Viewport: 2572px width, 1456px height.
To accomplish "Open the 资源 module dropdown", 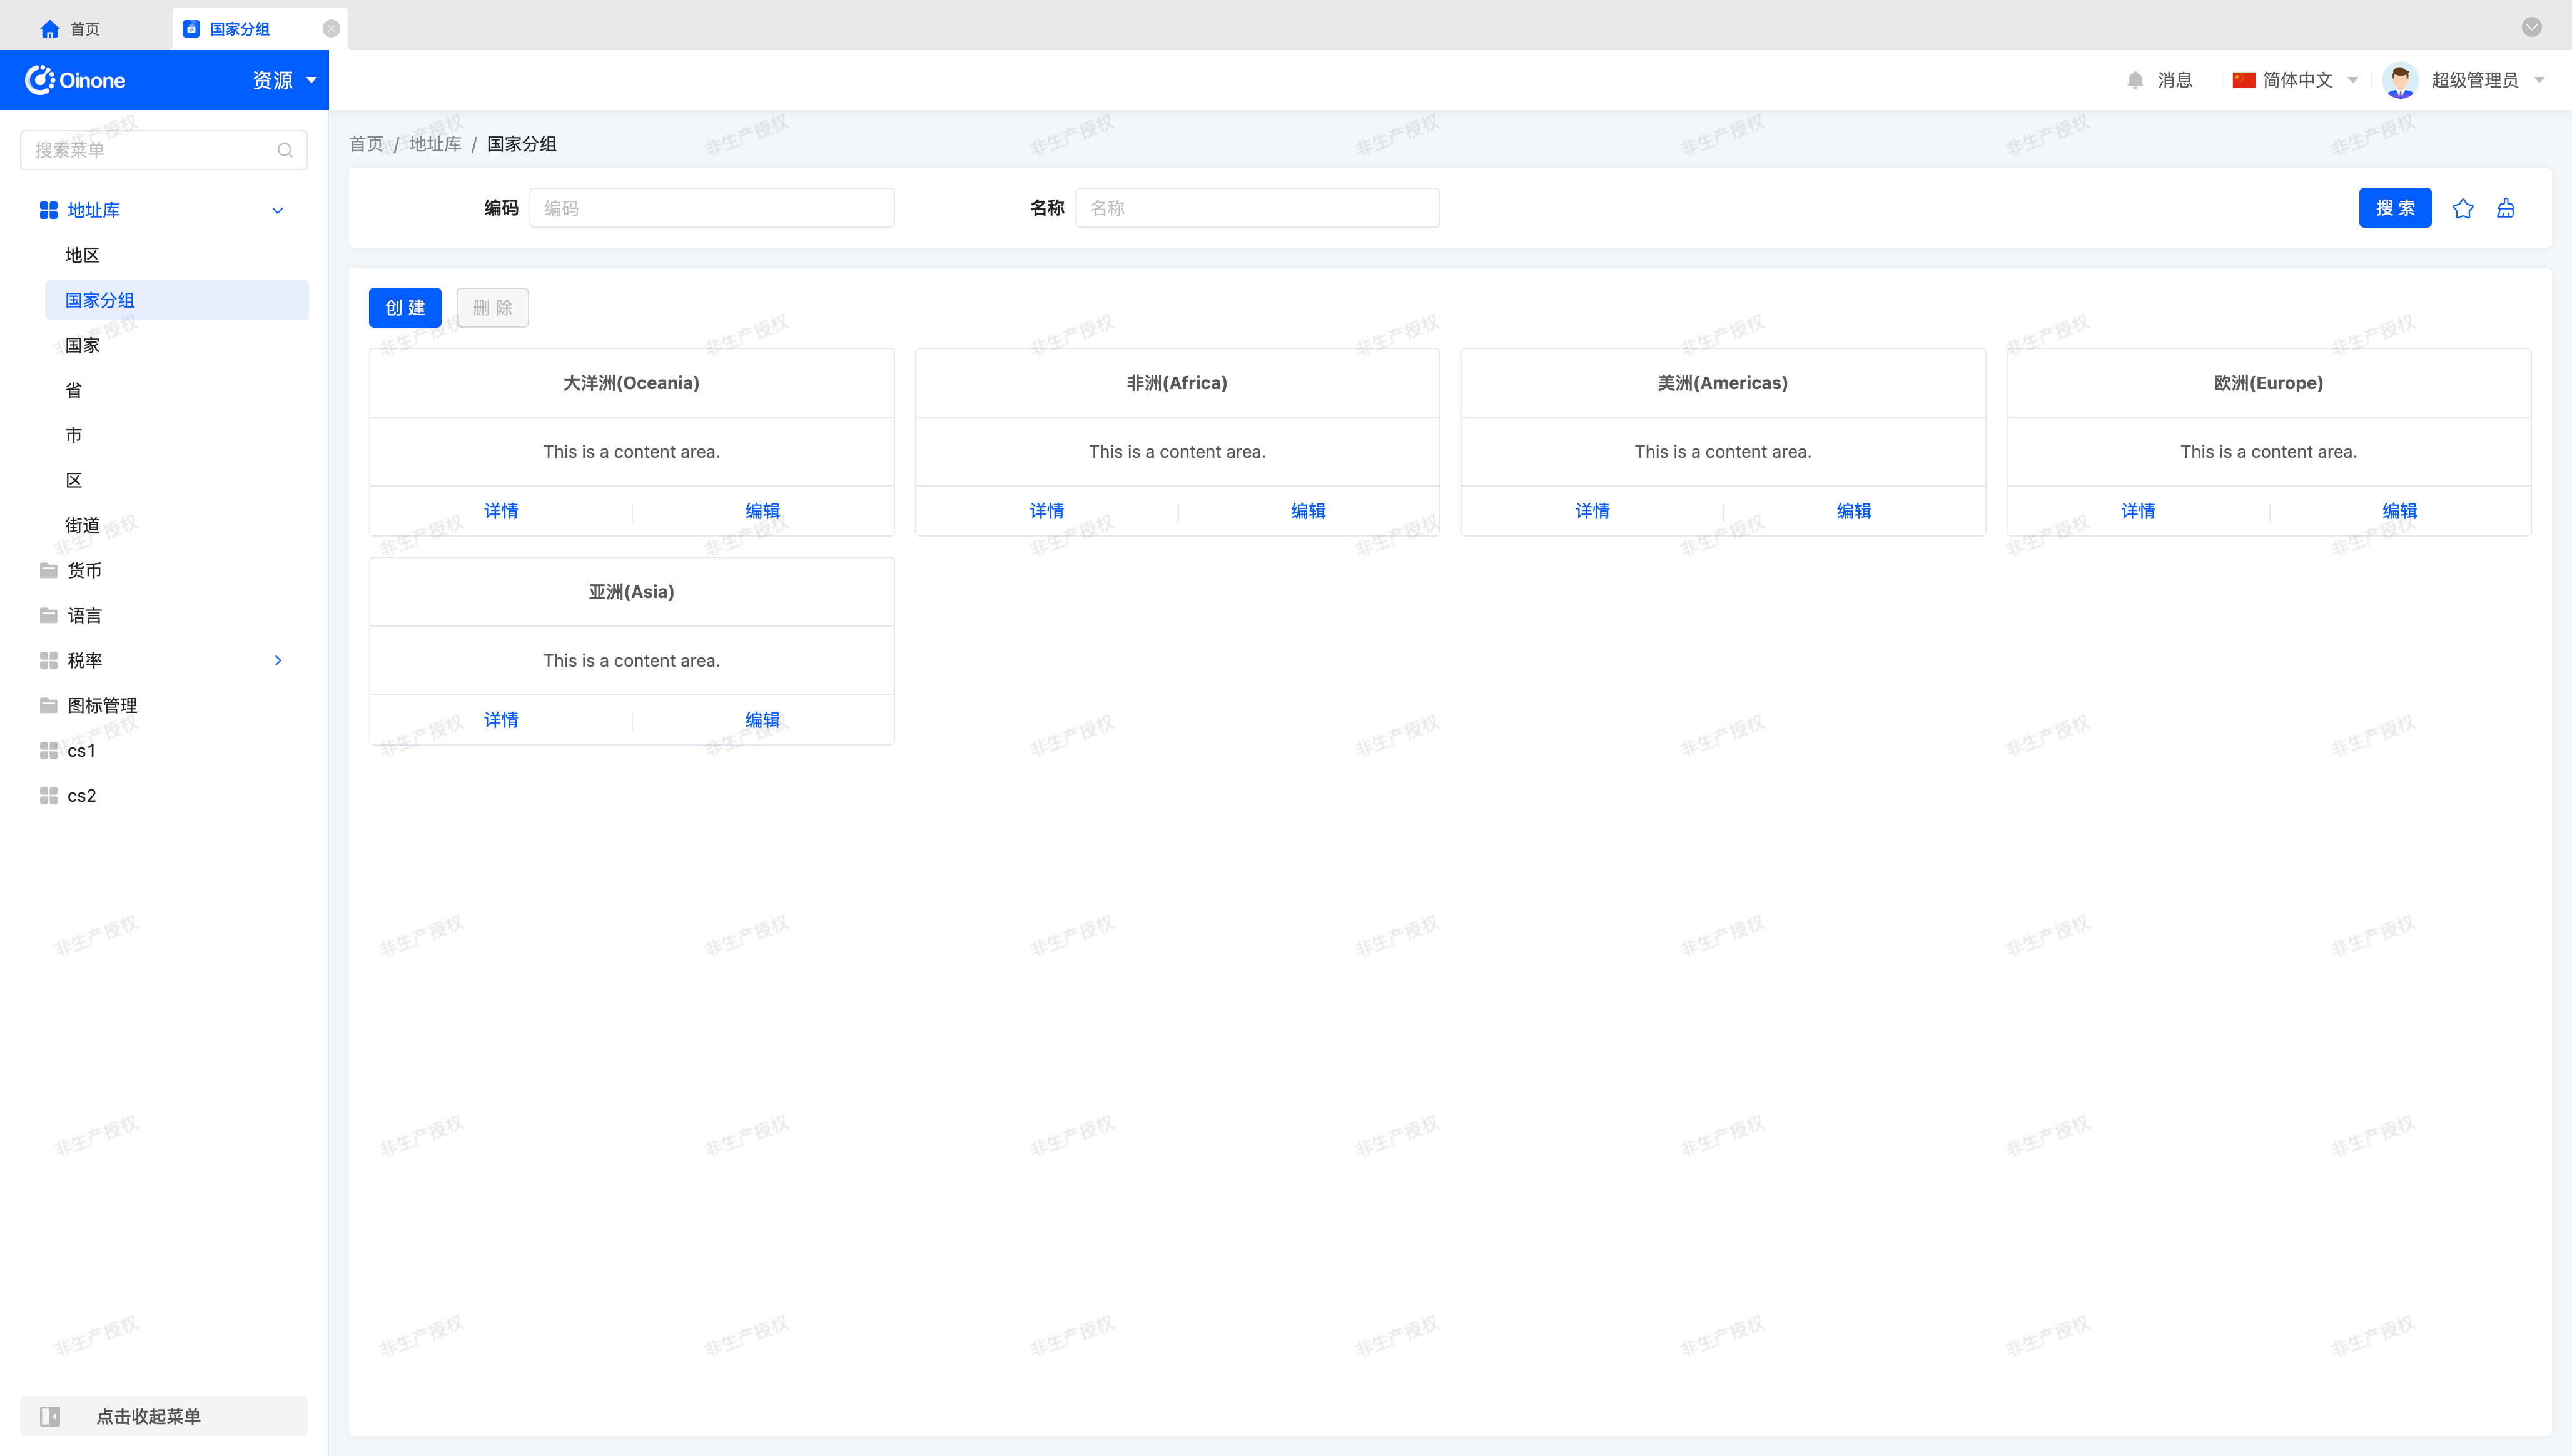I will pyautogui.click(x=284, y=80).
